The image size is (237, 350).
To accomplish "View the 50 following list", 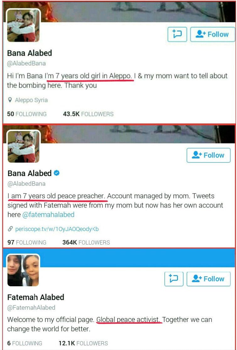I will point(27,114).
